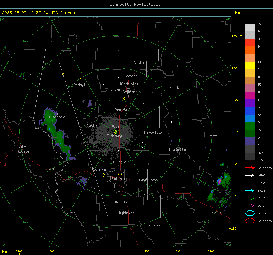This screenshot has height=255, width=273.
Task: Pick the bright yellow dBZ legend swatch
Action: (x=250, y=65)
